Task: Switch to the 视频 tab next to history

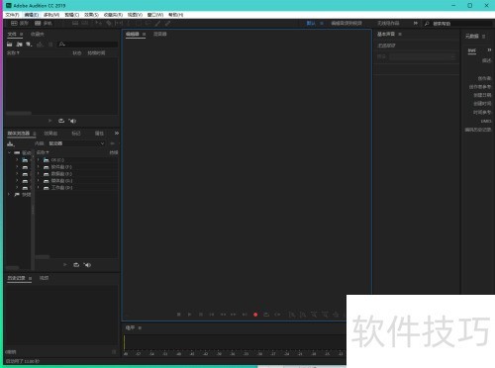Action: [44, 278]
